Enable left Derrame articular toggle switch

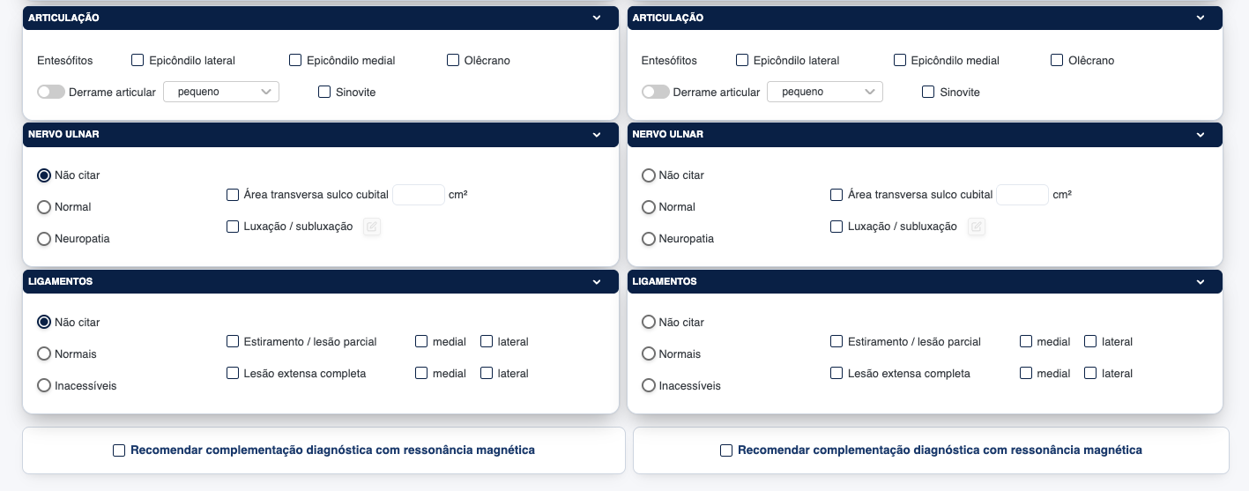click(51, 92)
